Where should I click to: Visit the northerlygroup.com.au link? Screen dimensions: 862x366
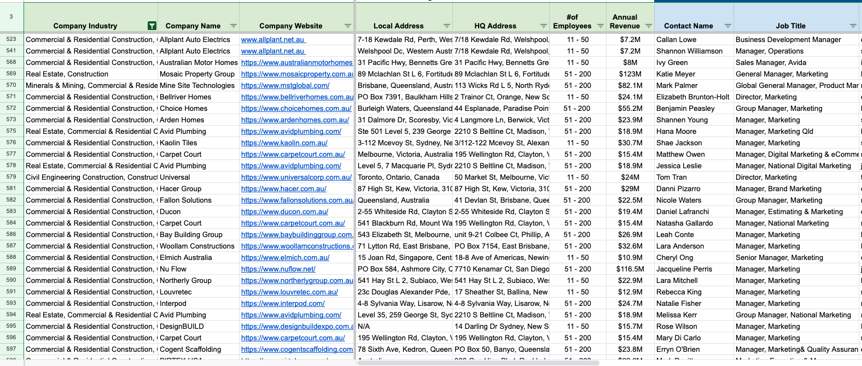pos(297,280)
